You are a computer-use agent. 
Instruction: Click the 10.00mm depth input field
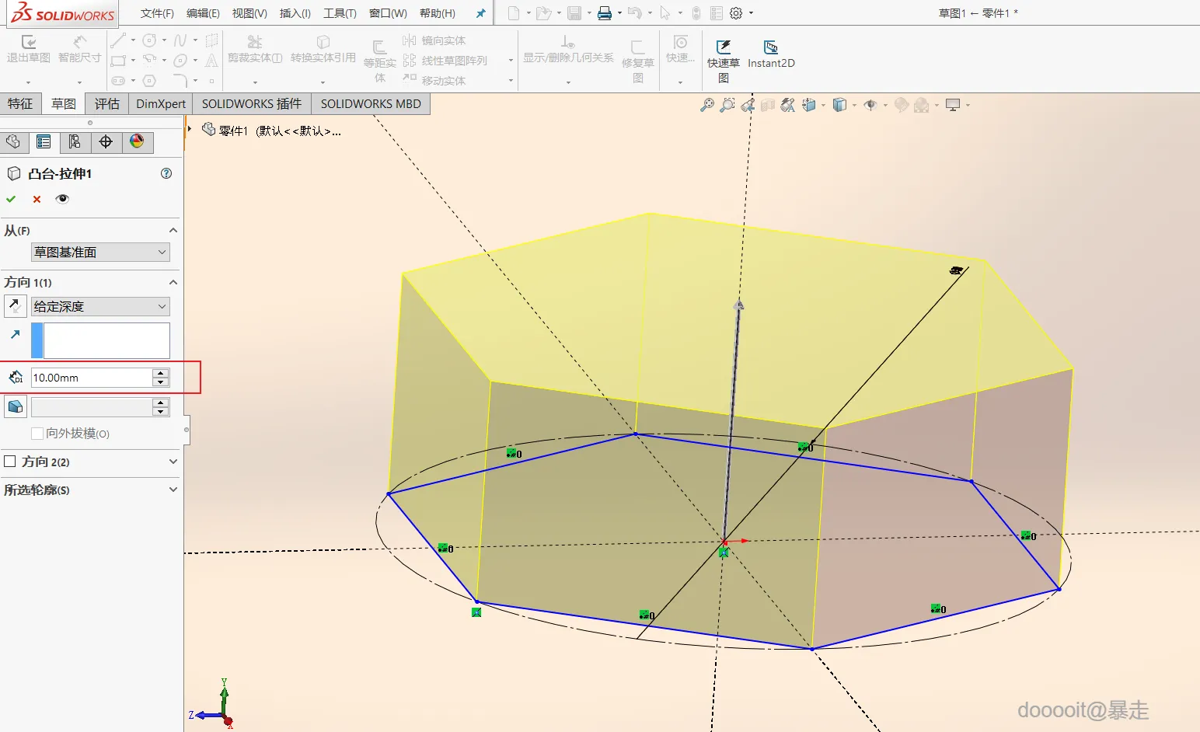(91, 378)
